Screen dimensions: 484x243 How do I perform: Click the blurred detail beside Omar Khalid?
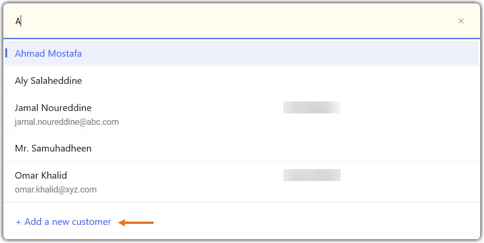coord(312,175)
